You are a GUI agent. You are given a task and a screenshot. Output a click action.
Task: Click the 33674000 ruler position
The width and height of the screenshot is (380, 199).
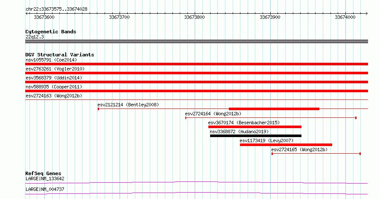345,17
